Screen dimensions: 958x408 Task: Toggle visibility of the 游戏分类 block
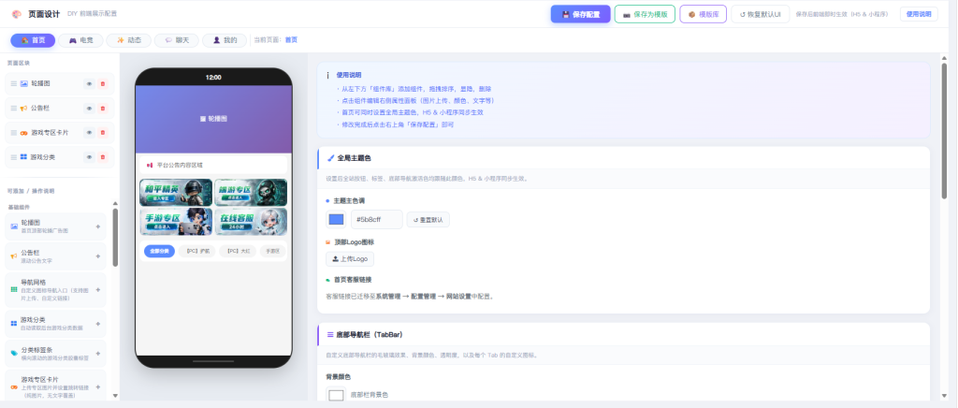tap(89, 157)
